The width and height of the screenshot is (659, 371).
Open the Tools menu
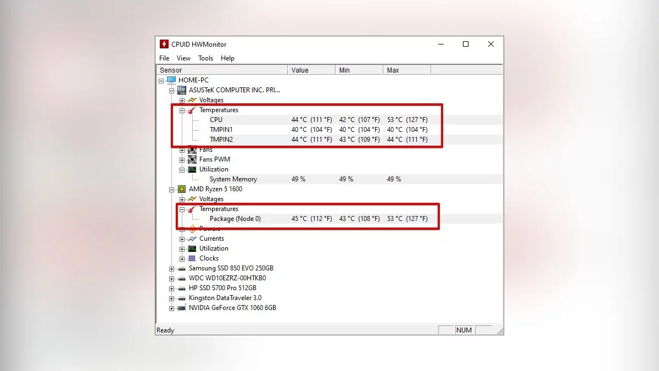tap(206, 58)
